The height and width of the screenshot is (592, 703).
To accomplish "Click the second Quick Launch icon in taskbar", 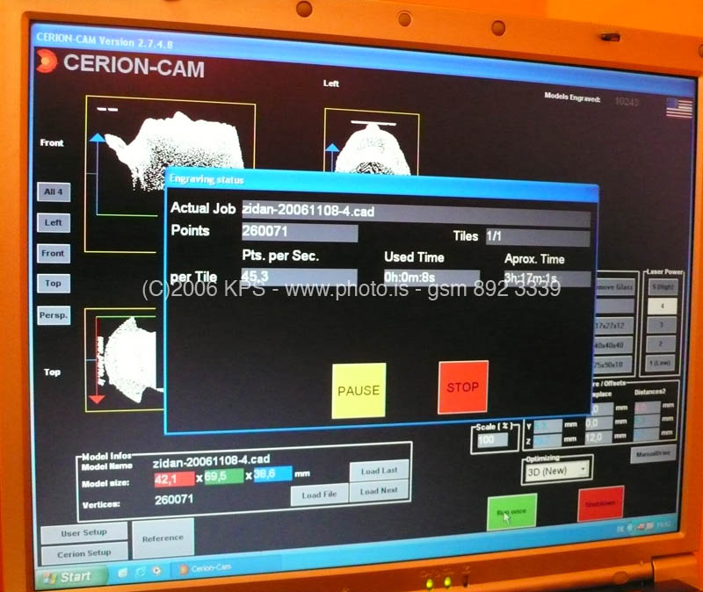I will (x=140, y=572).
